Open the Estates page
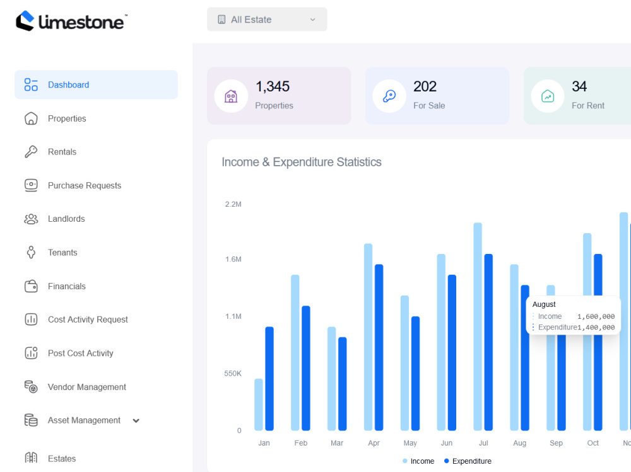 coord(62,458)
